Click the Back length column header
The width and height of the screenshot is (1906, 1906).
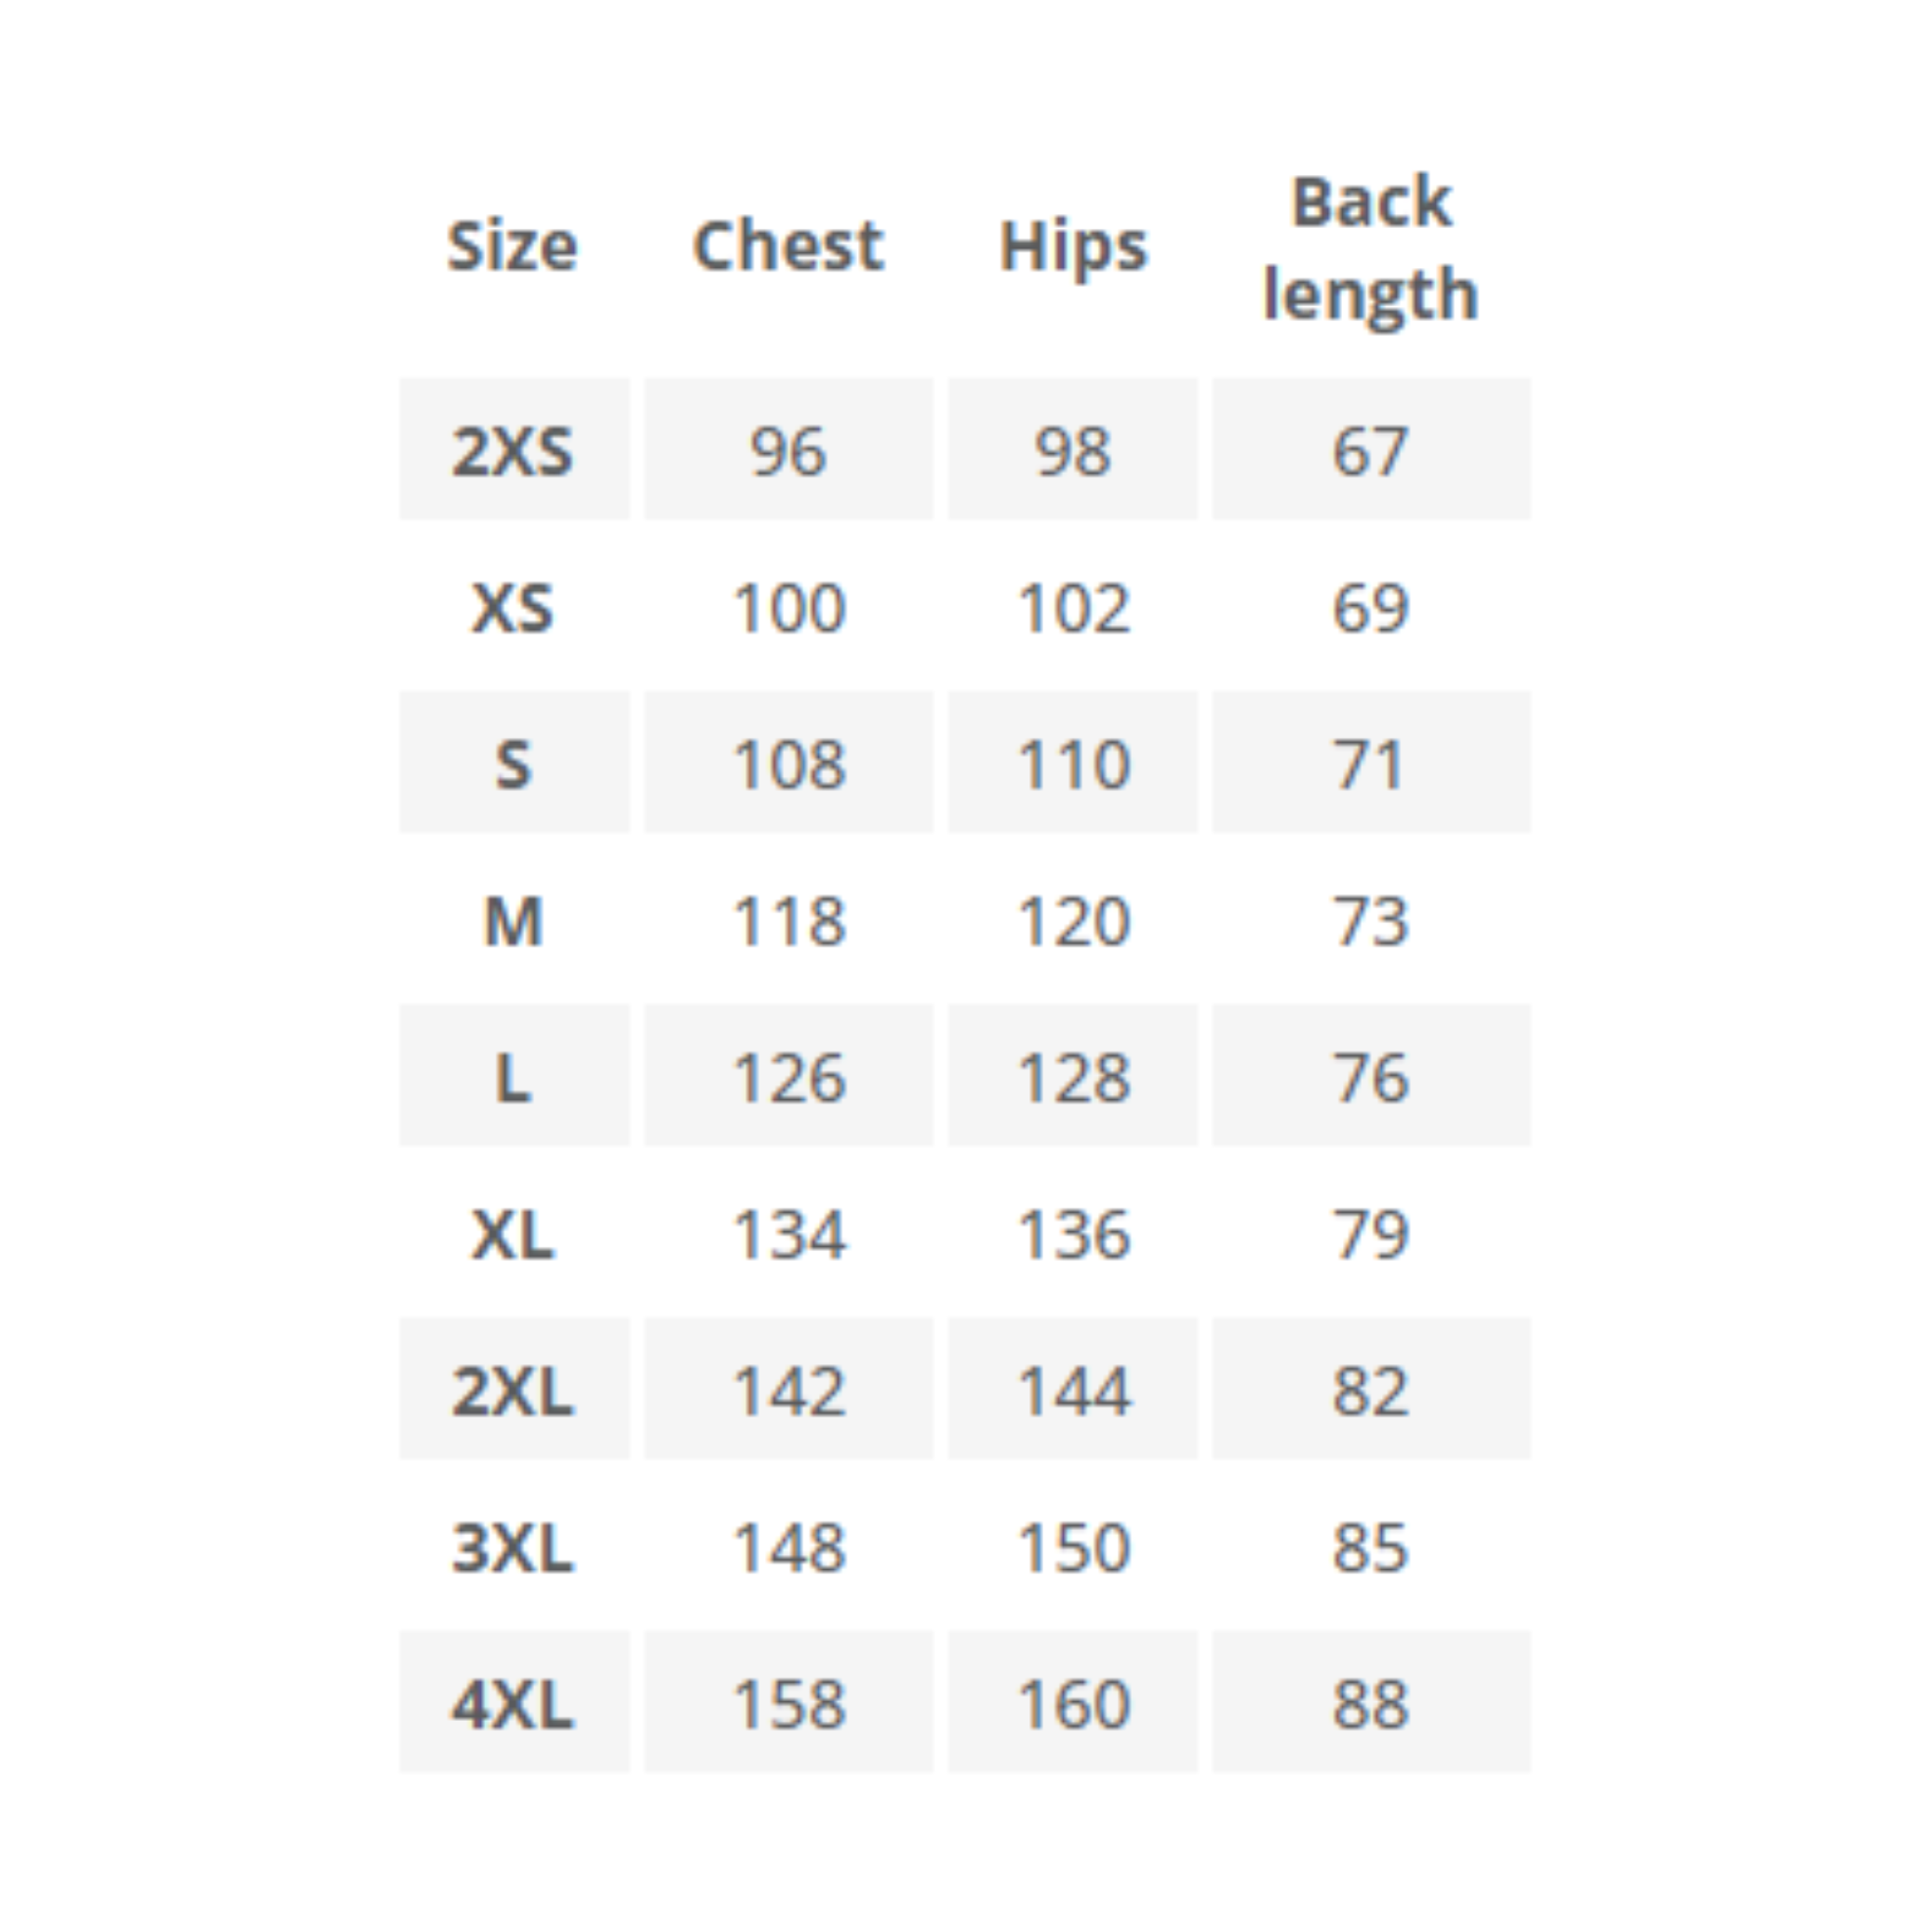tap(1370, 248)
